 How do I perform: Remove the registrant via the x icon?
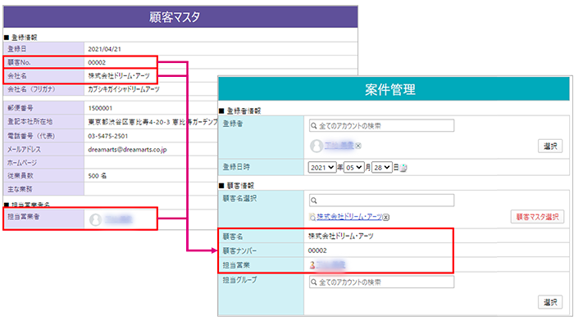pos(358,146)
